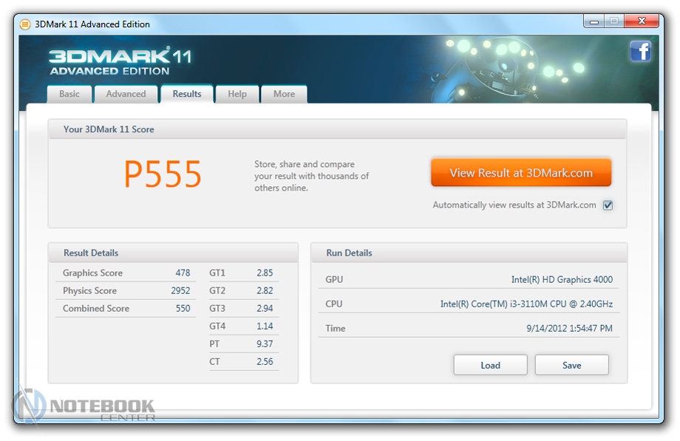Maximize the 3DMark window

click(613, 21)
